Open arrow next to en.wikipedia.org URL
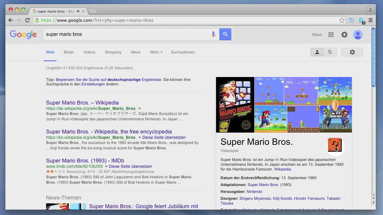 click(x=140, y=137)
